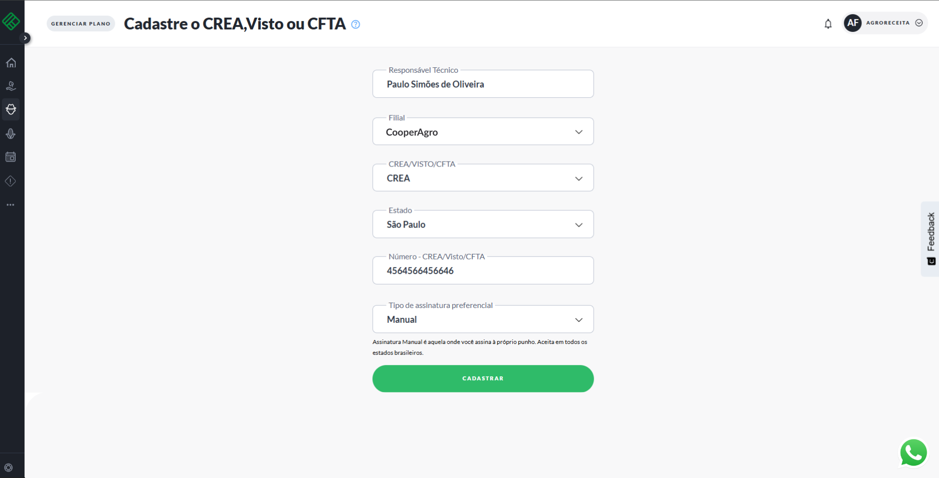Open the notifications bell
939x478 pixels.
point(828,24)
